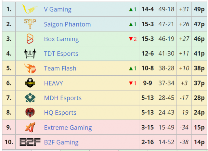Go to the Team Flash page
The width and height of the screenshot is (208, 151).
coord(60,69)
